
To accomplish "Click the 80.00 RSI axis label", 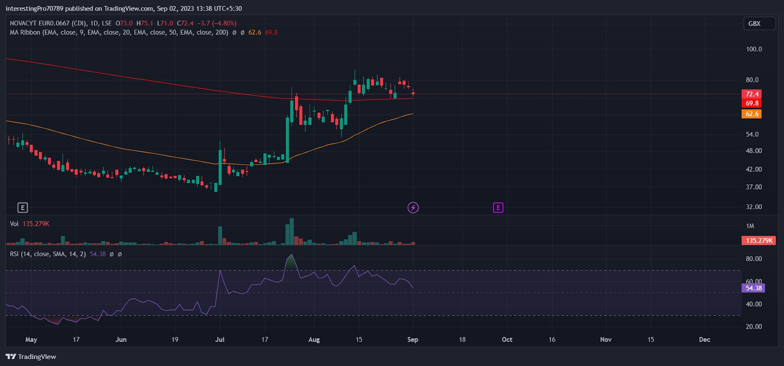I will (754, 259).
